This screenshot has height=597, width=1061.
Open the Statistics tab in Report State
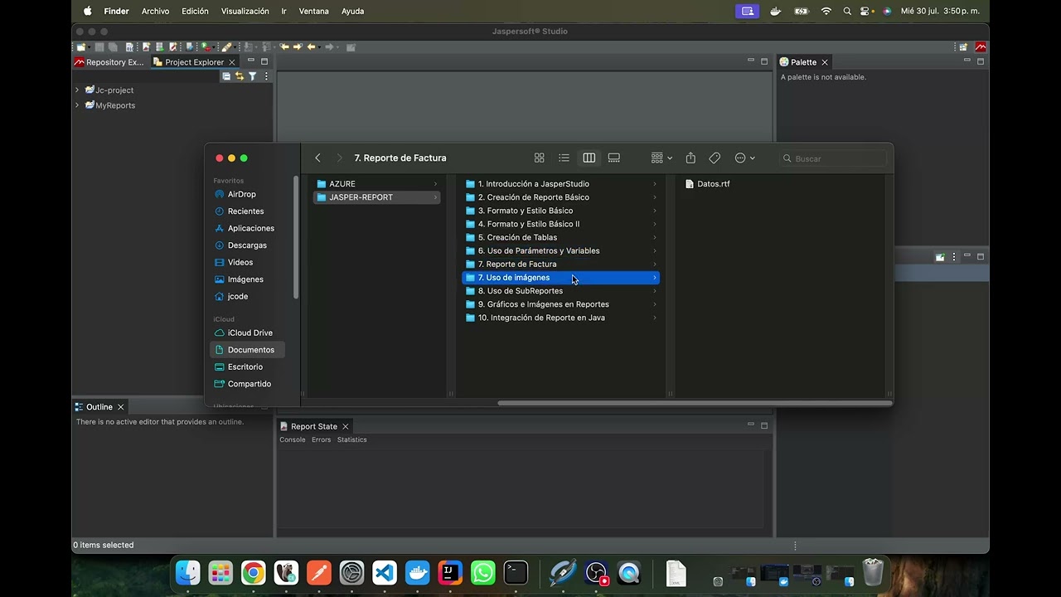coord(351,440)
